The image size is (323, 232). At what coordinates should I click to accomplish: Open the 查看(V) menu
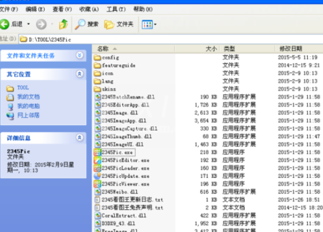click(x=62, y=10)
